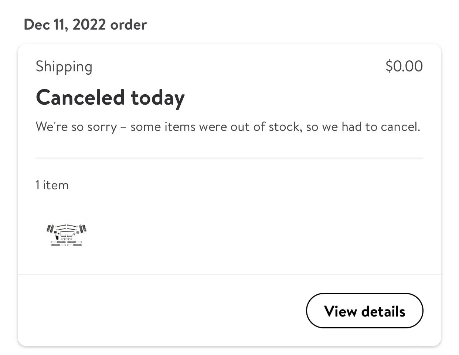Click the suspension kit product thumbnail
The image size is (459, 355).
[67, 234]
